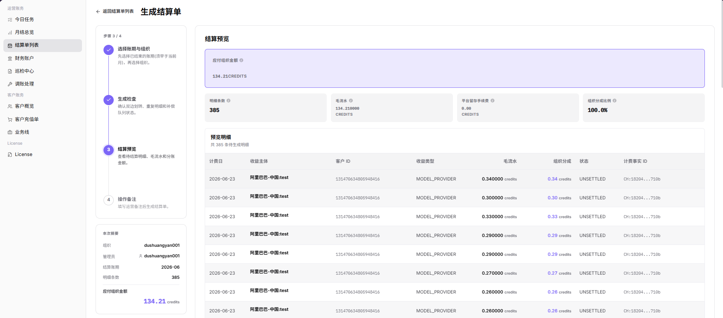The height and width of the screenshot is (318, 723).
Task: Go to 巡检中心 in sidebar
Action: 43,71
